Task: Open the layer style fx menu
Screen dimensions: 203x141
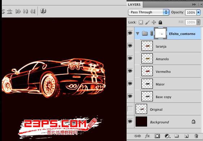Action: pos(147,136)
